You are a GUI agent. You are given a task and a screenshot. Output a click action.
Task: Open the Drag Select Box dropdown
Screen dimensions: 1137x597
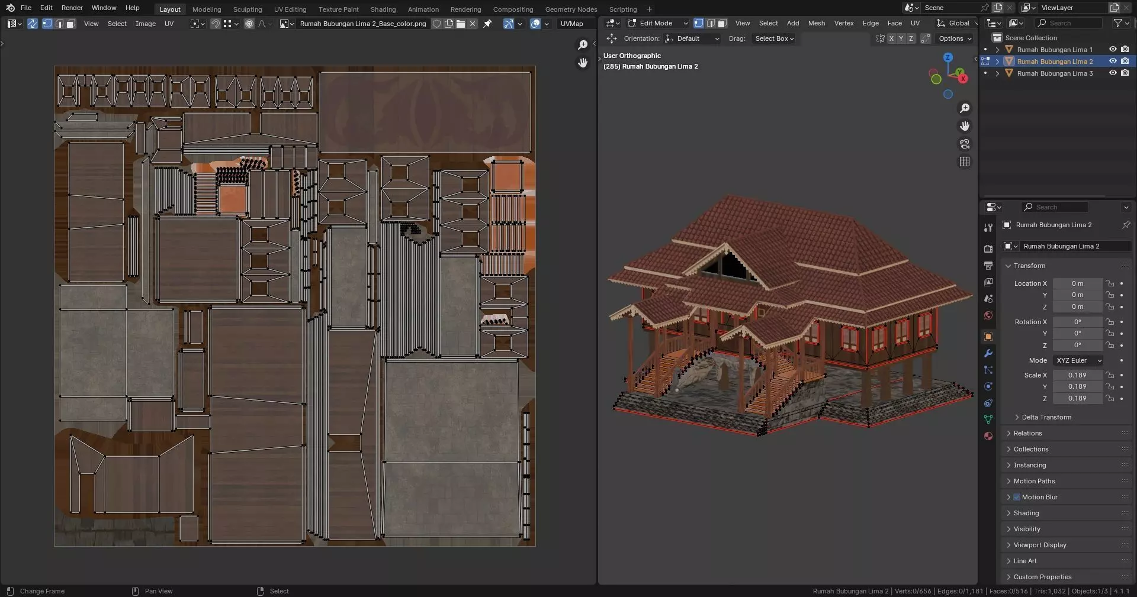coord(774,38)
